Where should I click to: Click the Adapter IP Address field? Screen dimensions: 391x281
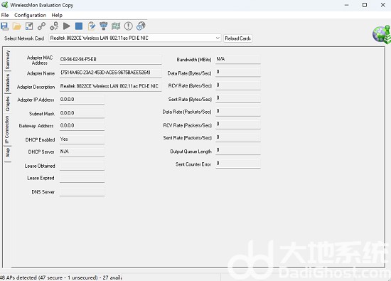coord(82,100)
